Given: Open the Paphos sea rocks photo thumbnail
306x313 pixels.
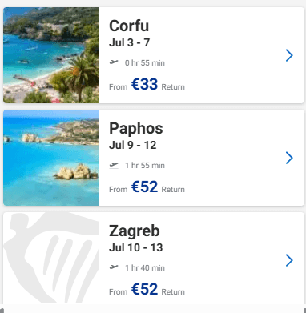Looking at the screenshot, I should point(51,158).
